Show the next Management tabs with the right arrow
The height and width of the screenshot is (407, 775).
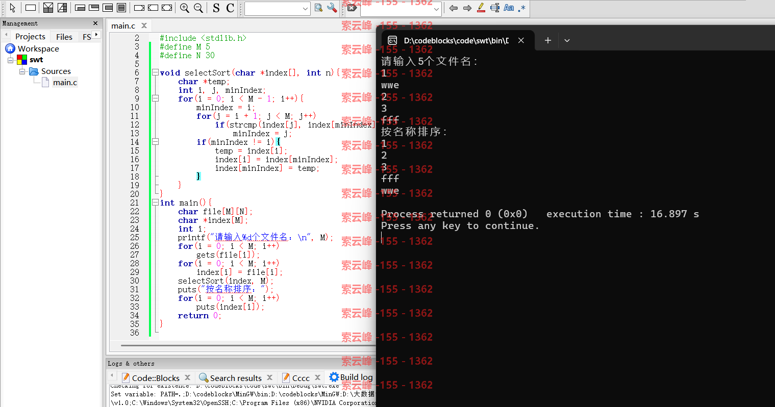tap(96, 35)
